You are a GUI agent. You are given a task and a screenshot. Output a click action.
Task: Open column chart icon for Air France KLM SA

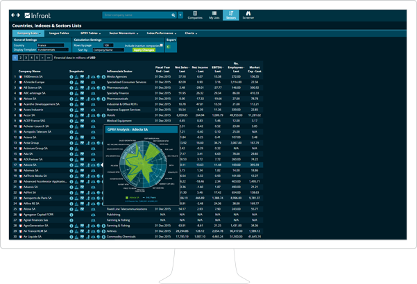pos(87,231)
